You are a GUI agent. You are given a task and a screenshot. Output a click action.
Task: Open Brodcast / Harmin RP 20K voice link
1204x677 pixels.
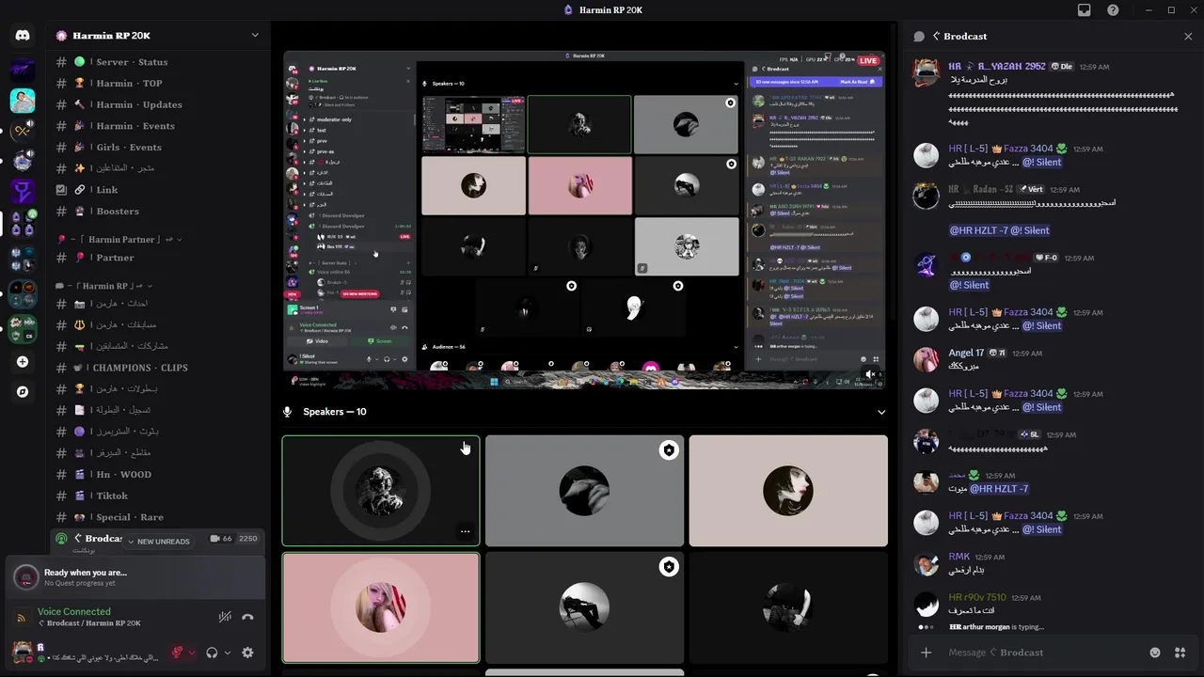[89, 623]
